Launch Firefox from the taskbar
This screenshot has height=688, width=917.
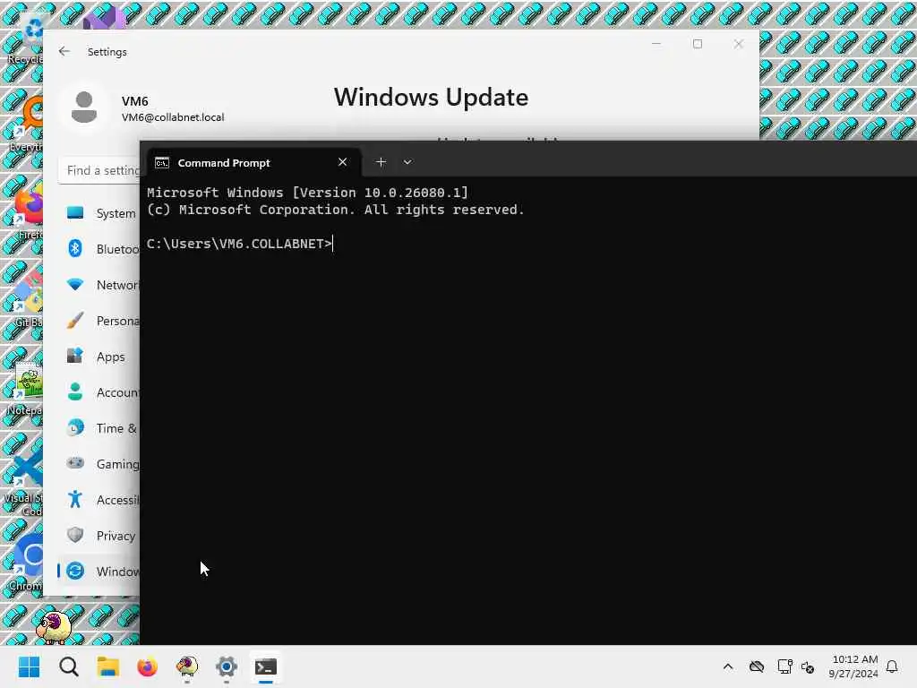pos(148,666)
